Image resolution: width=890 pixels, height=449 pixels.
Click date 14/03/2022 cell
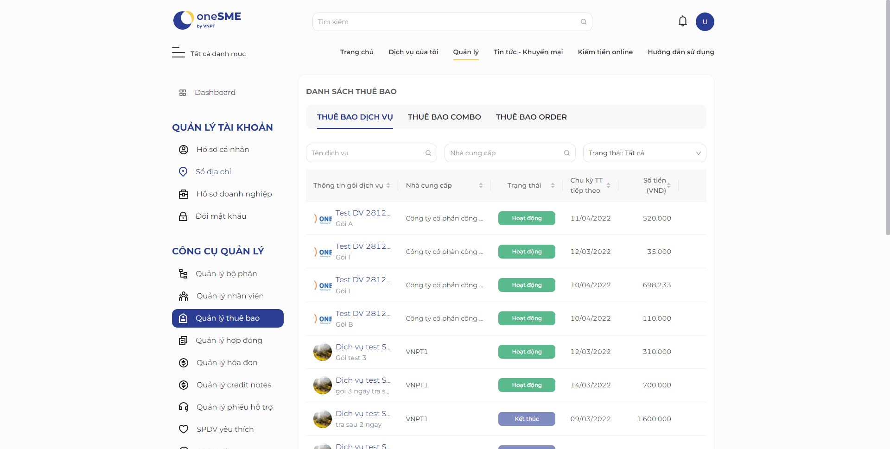click(591, 385)
